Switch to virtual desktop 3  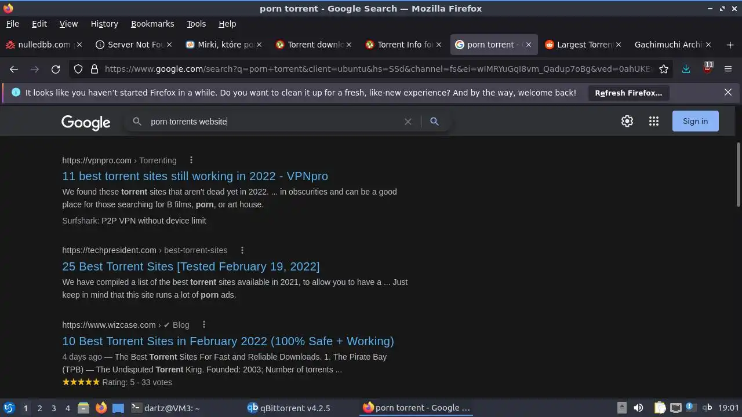pyautogui.click(x=53, y=408)
